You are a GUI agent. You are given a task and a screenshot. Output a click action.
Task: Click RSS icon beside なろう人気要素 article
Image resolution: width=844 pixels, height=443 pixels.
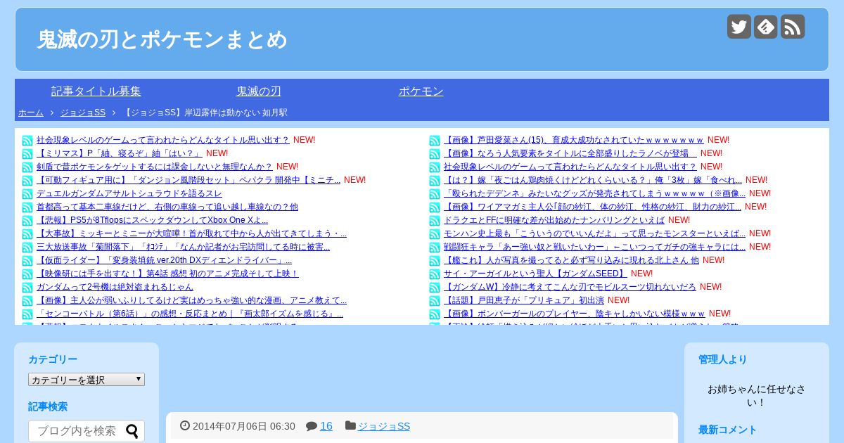click(x=435, y=154)
